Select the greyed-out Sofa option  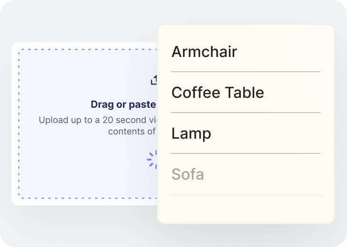coord(188,174)
